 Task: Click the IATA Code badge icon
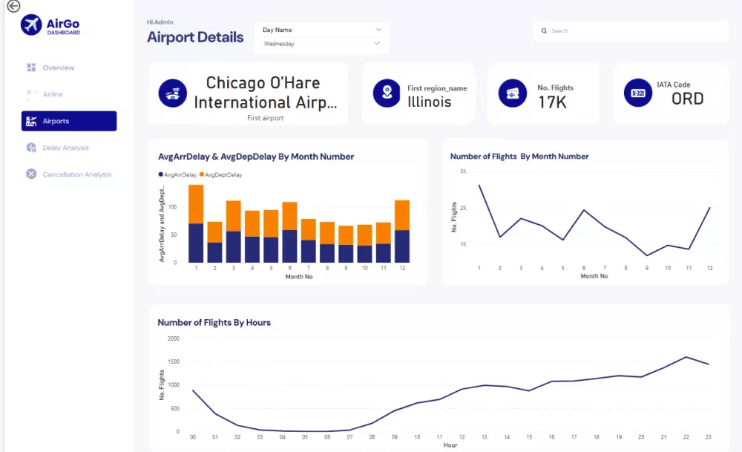click(637, 94)
